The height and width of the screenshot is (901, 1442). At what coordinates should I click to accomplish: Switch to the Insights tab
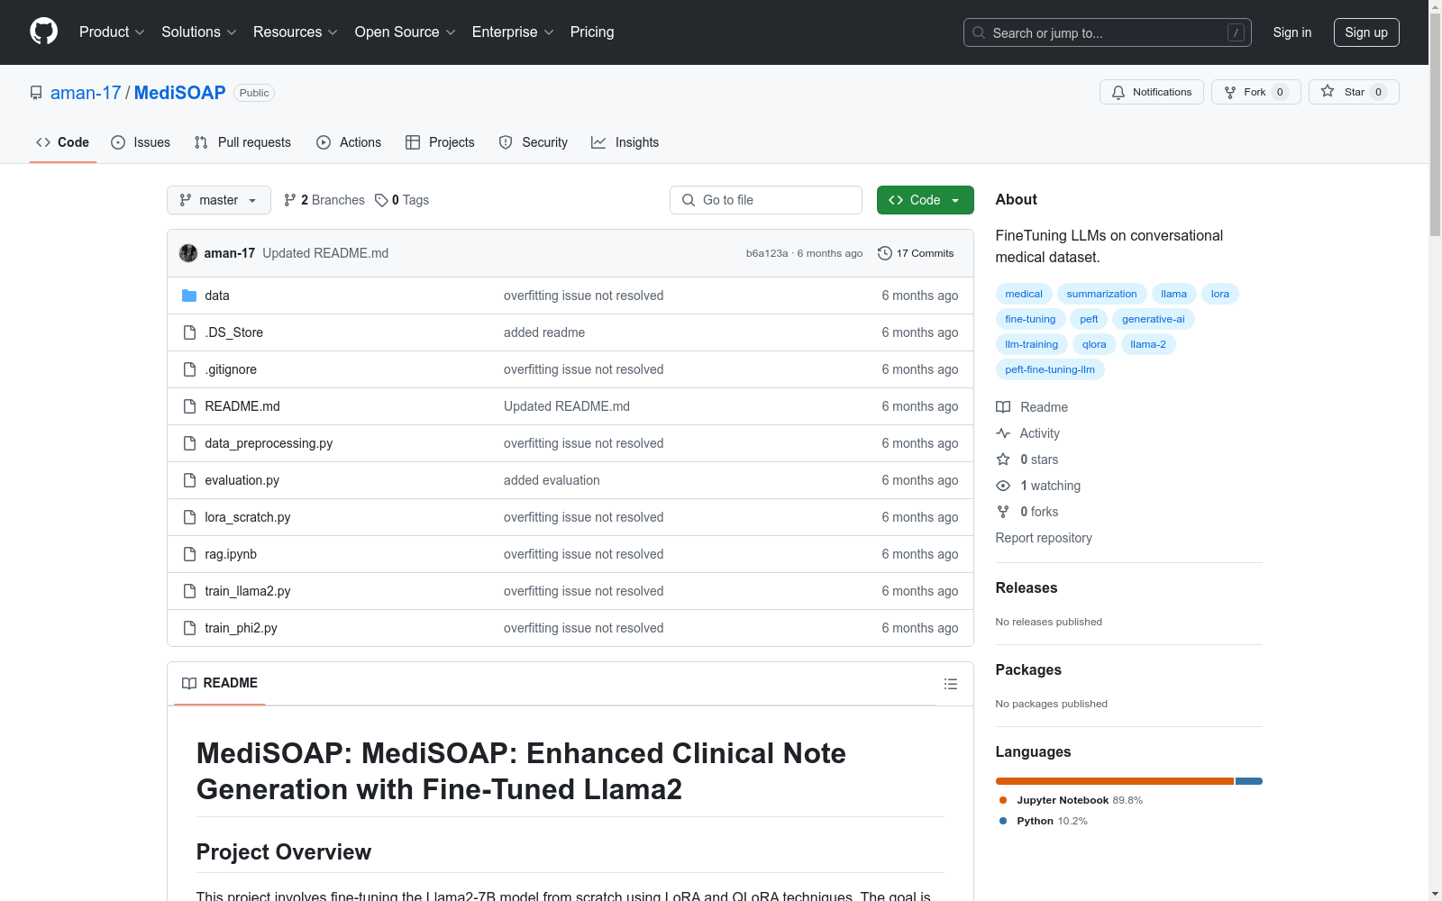click(x=625, y=142)
